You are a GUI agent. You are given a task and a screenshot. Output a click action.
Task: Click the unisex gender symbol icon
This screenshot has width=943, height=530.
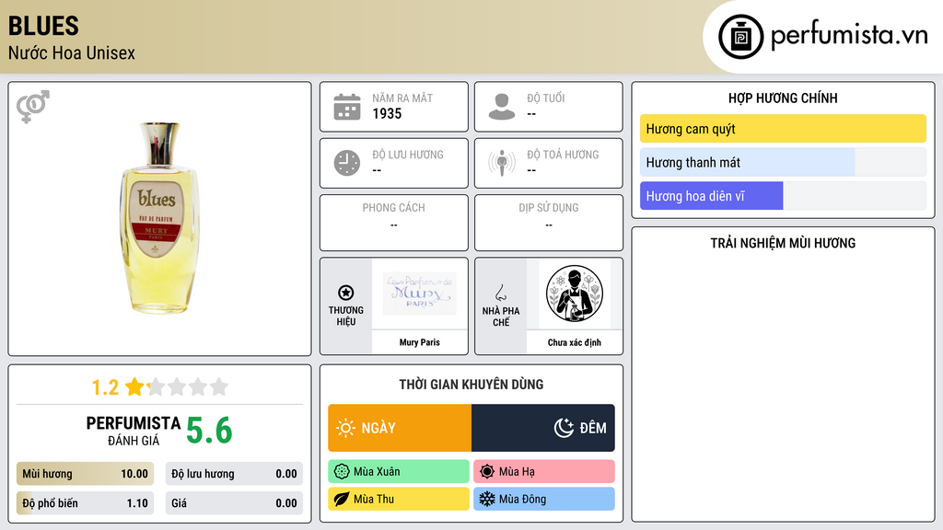(x=32, y=107)
